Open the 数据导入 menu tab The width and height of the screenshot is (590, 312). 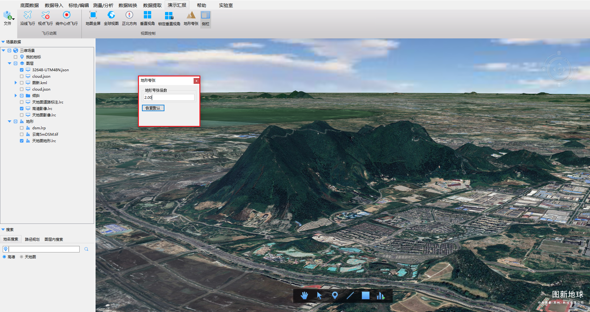point(54,5)
